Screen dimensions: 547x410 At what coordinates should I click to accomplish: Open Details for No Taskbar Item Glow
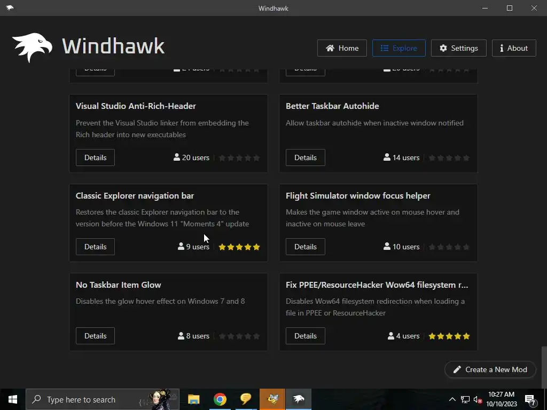95,336
